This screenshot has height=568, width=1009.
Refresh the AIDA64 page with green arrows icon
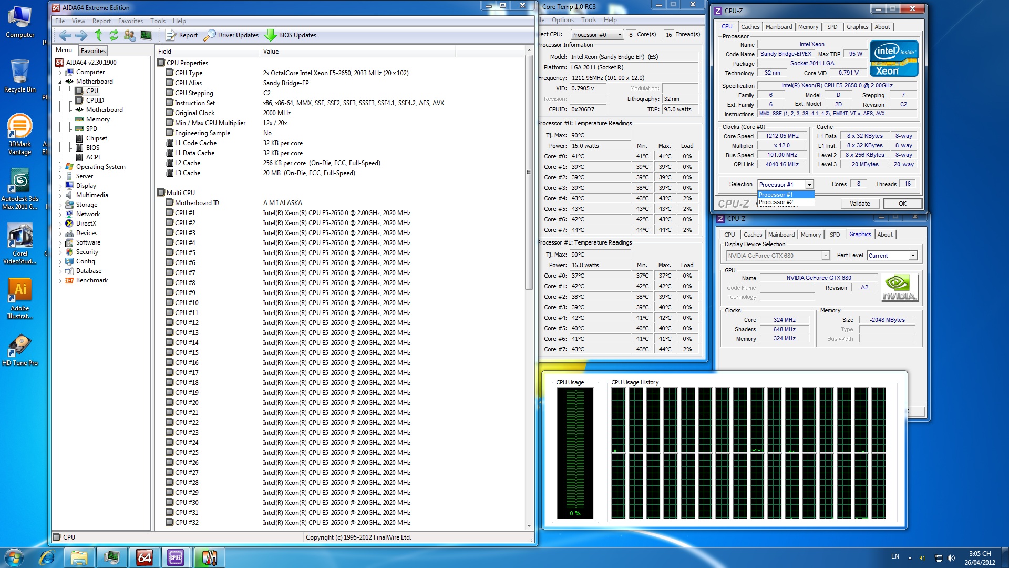pyautogui.click(x=114, y=35)
